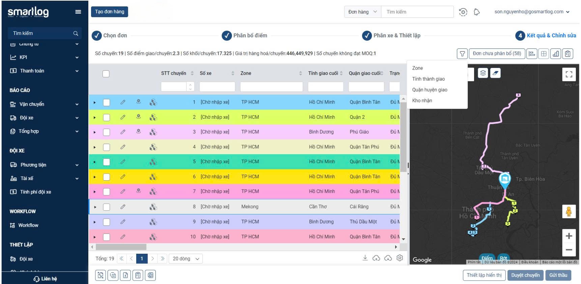Viewport: 581px width, 284px height.
Task: Click the table horizontal scrollbar thumb
Action: point(121,247)
